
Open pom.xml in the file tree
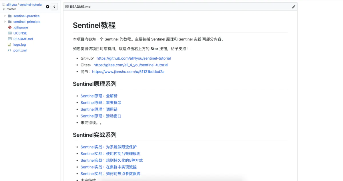click(20, 50)
